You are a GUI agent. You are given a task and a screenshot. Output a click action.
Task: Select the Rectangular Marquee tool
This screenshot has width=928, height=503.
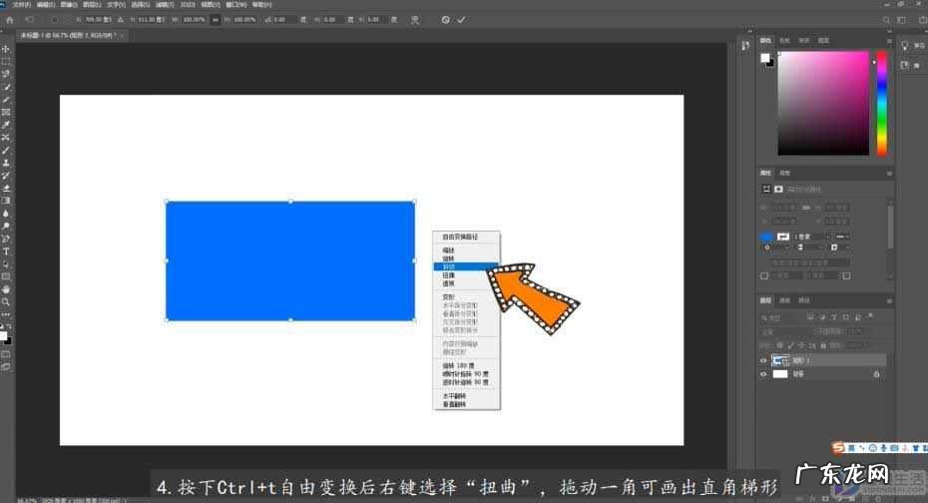pyautogui.click(x=6, y=62)
